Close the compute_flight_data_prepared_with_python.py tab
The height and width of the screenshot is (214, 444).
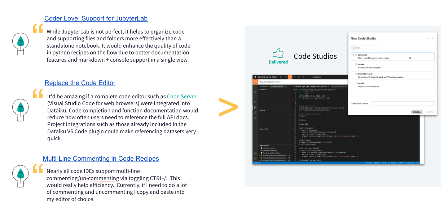[x=329, y=86]
